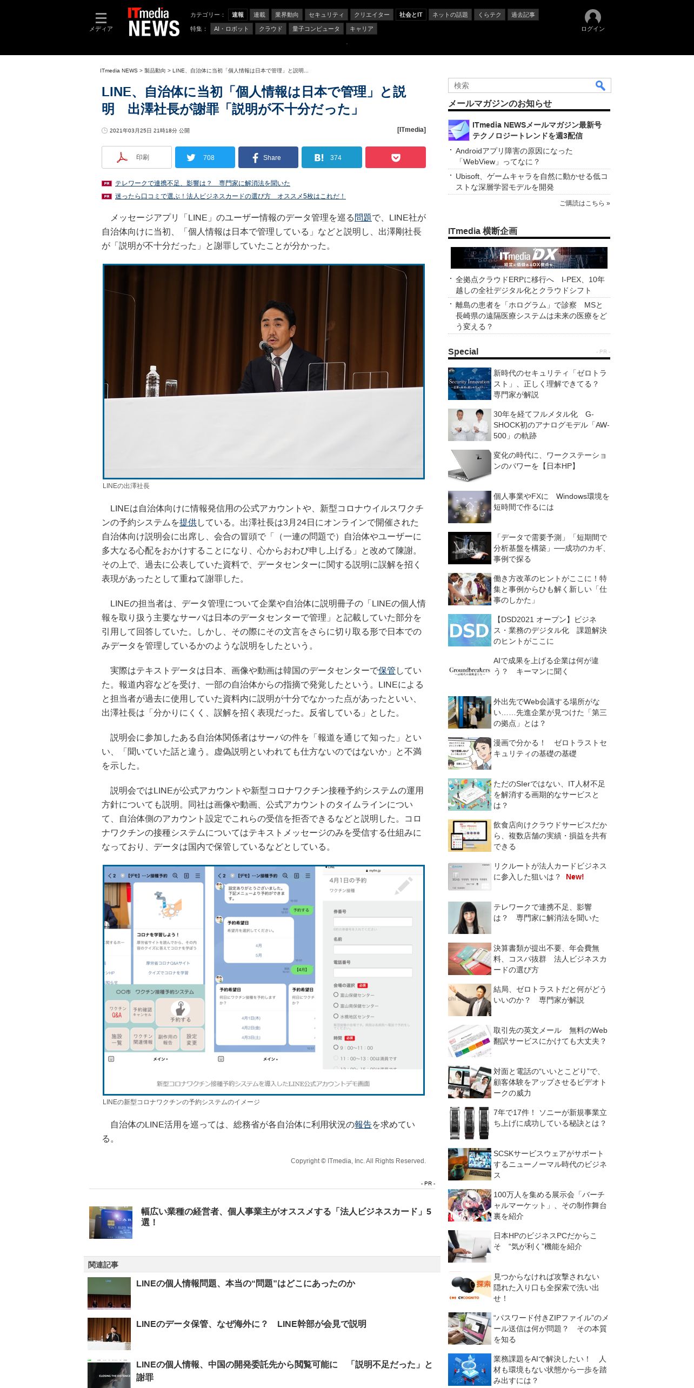Screen dimensions: 694x1388
Task: Select the 速報 category tab
Action: 238,15
